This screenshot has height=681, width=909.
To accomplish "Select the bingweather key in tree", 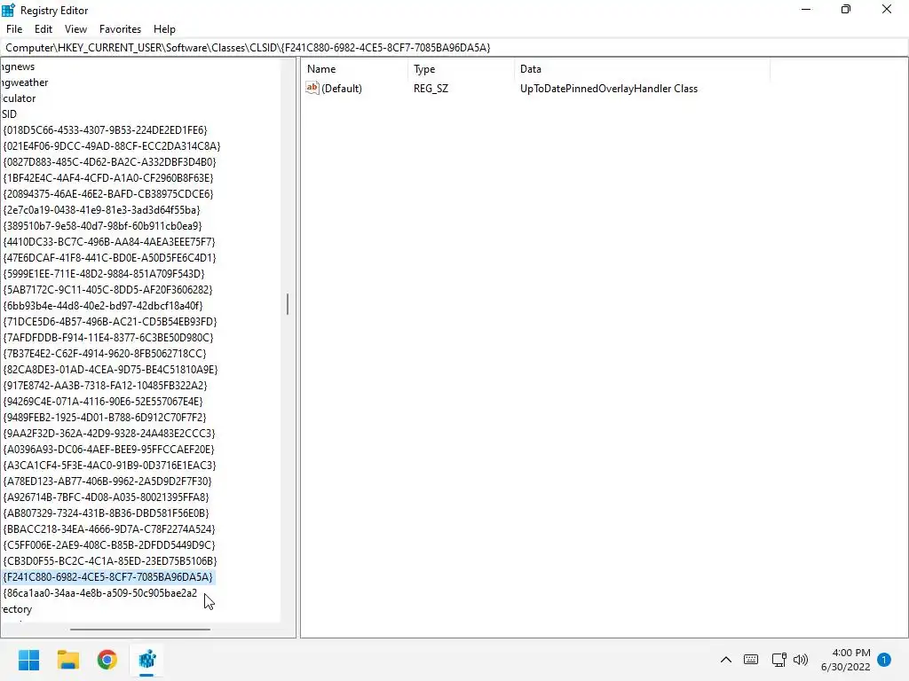I will coord(24,82).
